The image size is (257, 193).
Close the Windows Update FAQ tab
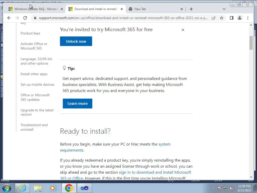(62, 9)
